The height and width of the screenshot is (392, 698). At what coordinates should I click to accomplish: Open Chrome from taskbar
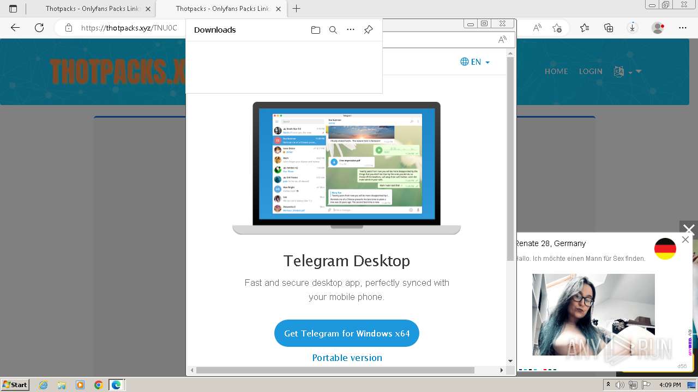point(98,385)
